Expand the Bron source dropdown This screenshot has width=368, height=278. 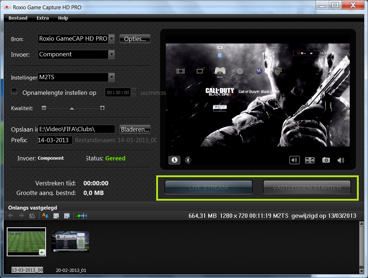tap(112, 39)
